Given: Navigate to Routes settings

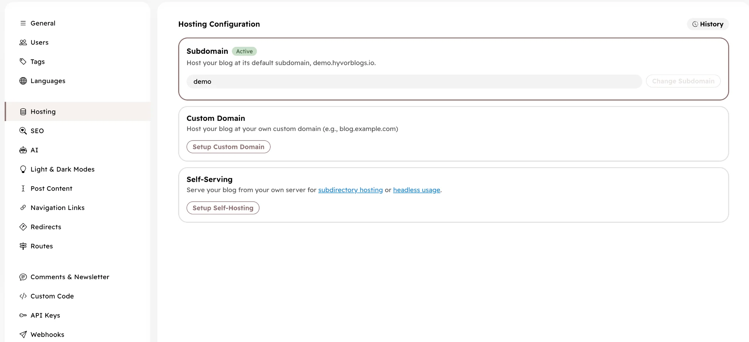Looking at the screenshot, I should pos(42,246).
